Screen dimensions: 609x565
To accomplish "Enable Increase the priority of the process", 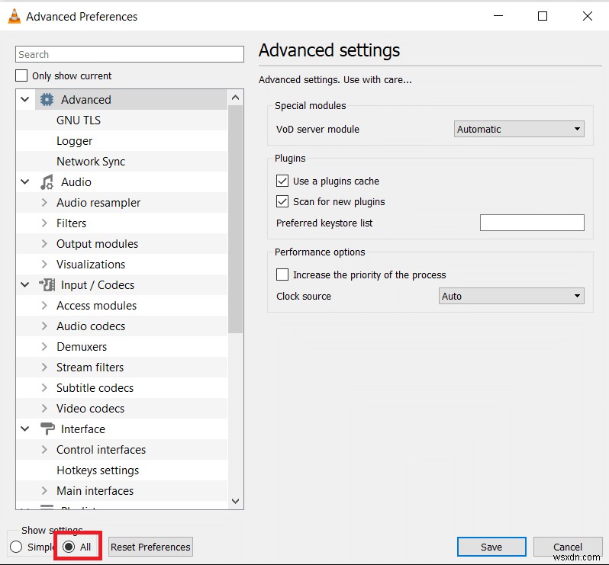I will [282, 274].
